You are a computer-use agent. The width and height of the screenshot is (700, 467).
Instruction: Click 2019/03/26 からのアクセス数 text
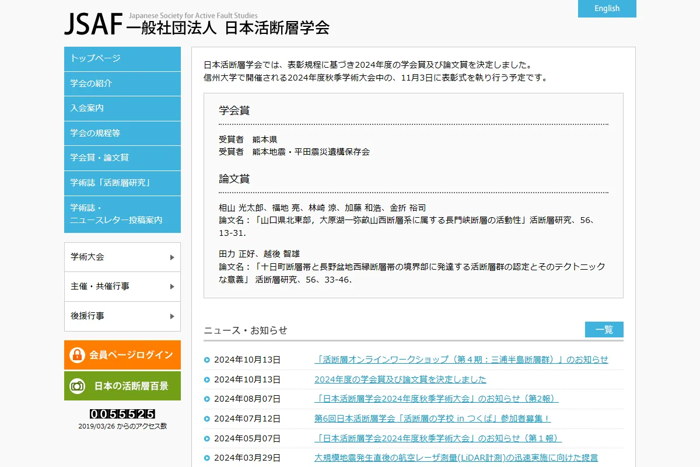123,426
